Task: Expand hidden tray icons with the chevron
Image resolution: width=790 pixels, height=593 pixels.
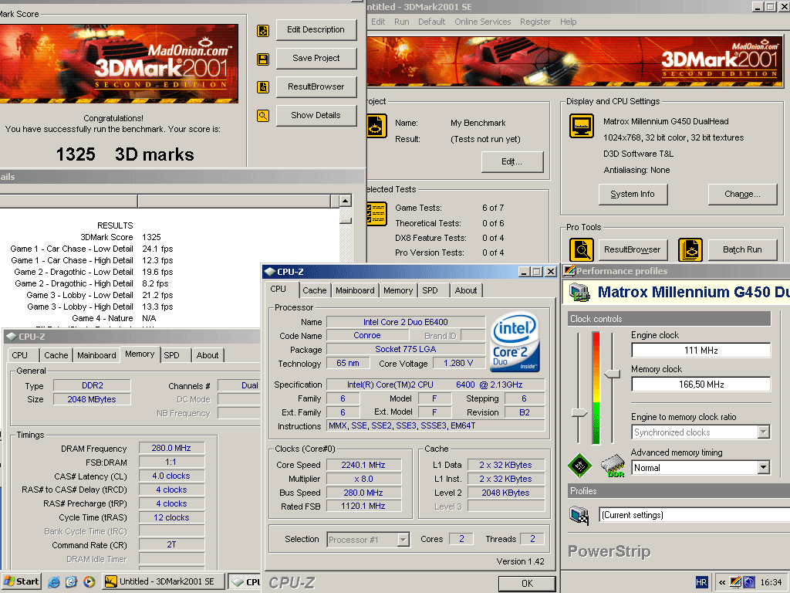Action: (x=721, y=582)
